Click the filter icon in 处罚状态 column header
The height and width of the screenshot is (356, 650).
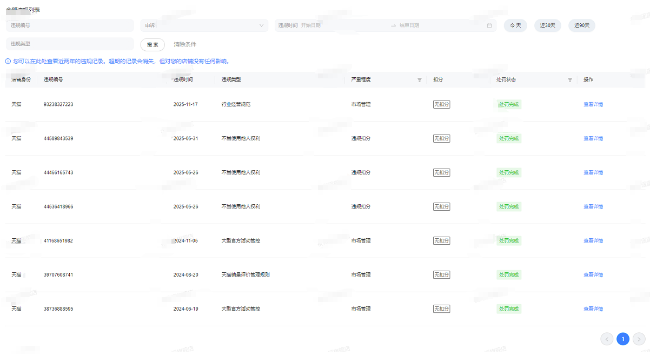click(x=569, y=80)
